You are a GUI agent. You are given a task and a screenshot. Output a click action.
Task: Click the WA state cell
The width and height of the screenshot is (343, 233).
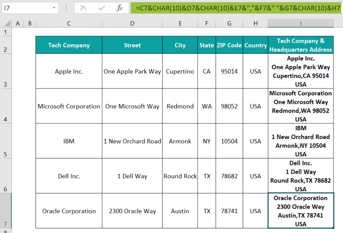(206, 106)
